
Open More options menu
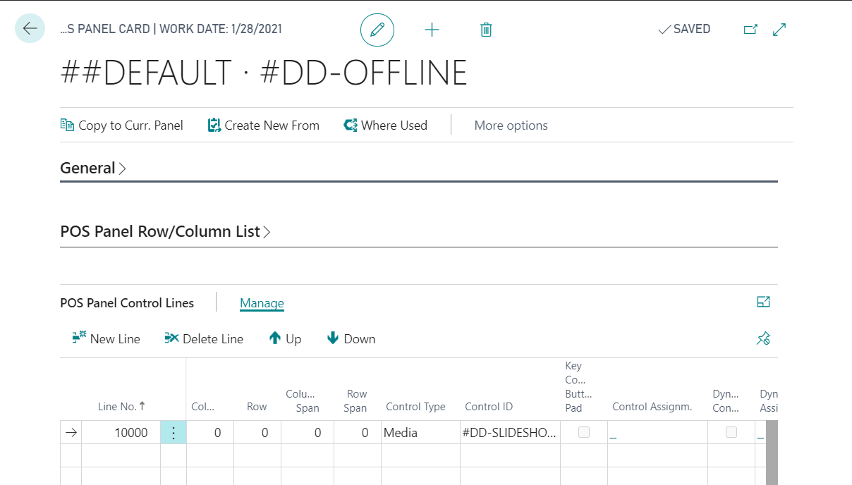(x=511, y=125)
